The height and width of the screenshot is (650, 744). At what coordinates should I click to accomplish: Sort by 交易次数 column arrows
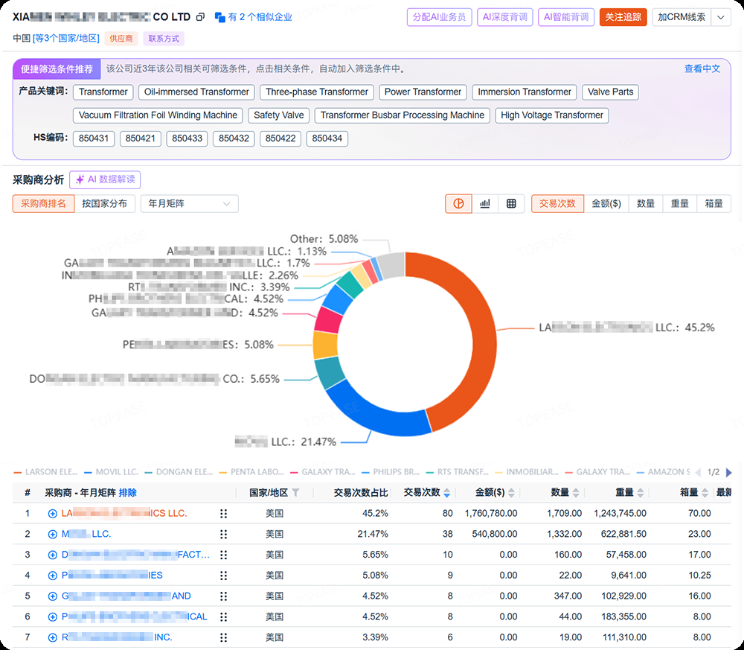click(446, 493)
